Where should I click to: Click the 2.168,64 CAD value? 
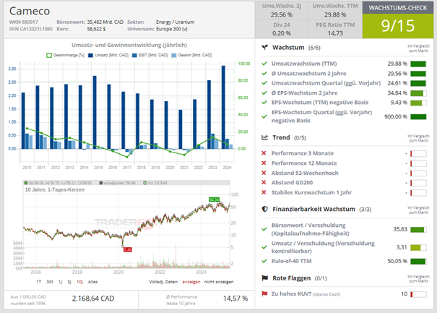93,299
